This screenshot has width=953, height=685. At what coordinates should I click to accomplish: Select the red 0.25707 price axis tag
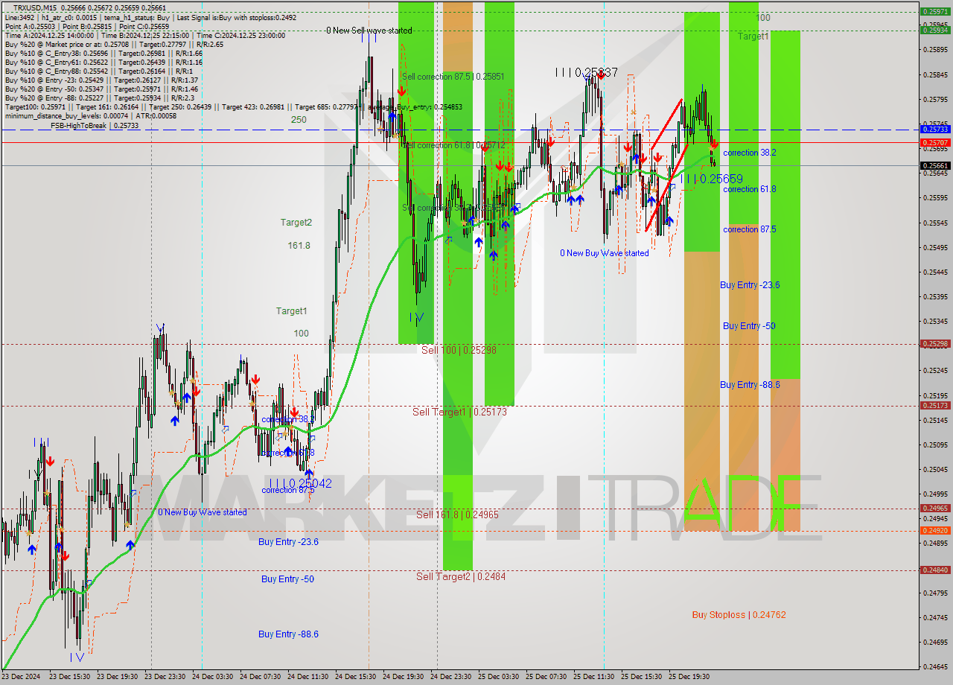tap(935, 142)
